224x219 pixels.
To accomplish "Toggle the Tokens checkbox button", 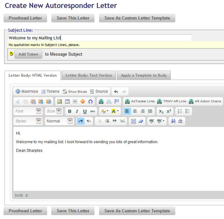I will coord(50,91).
